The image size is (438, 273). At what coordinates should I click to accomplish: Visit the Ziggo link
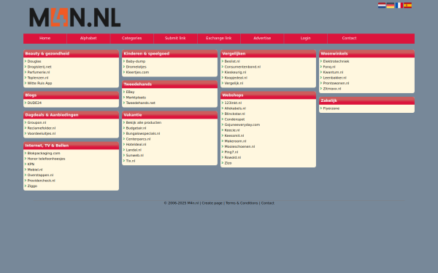pos(32,186)
